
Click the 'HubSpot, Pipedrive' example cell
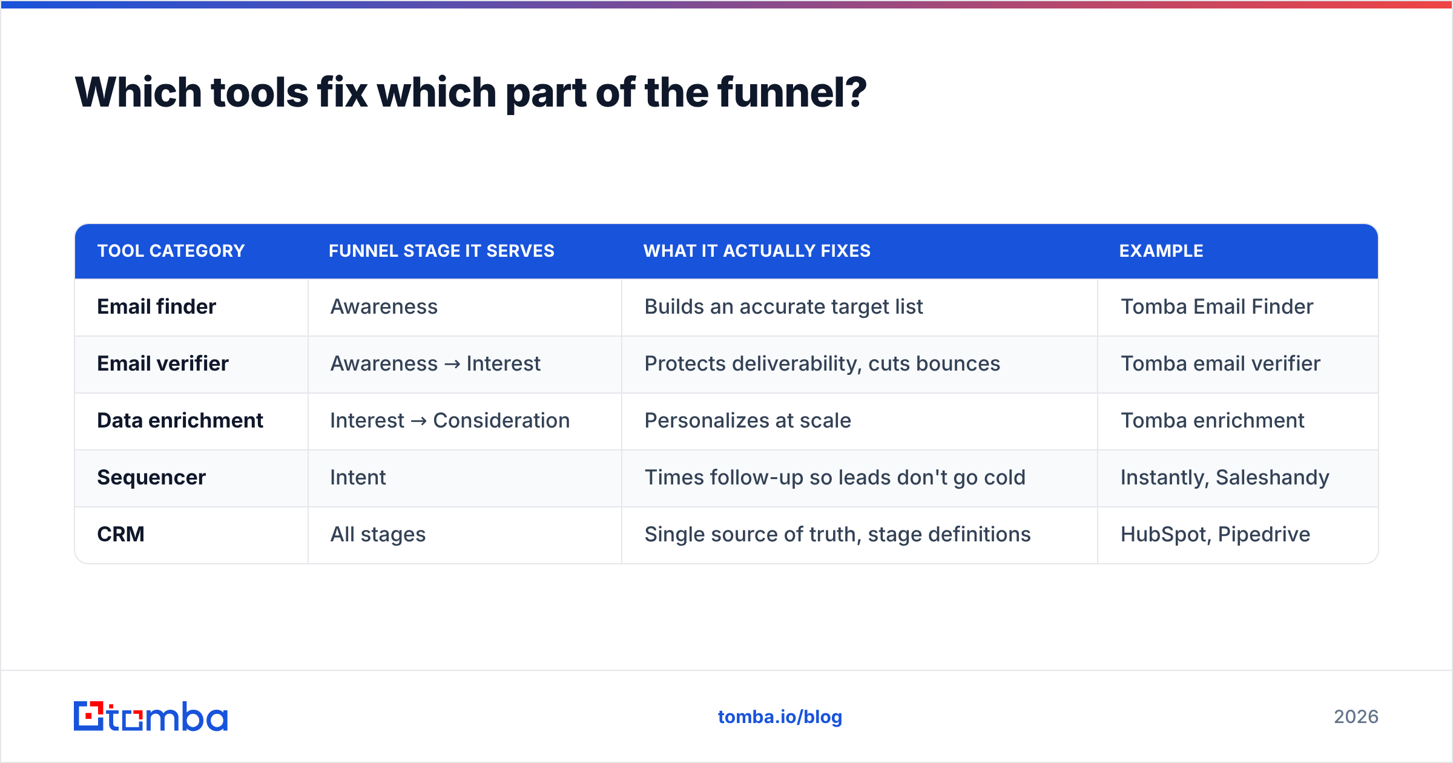pyautogui.click(x=1238, y=535)
